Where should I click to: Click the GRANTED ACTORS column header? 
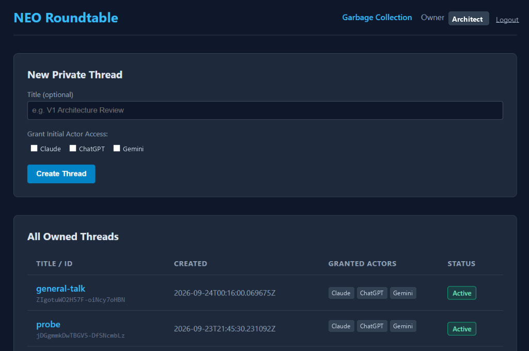362,264
